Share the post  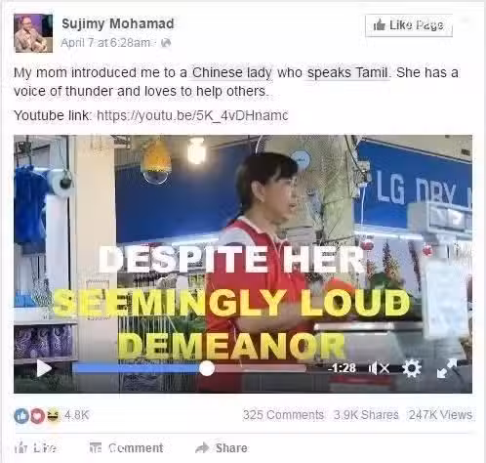coord(222,448)
